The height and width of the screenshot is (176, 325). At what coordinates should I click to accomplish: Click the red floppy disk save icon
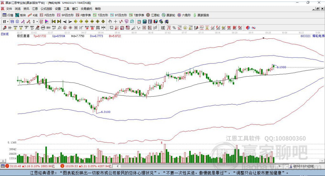tap(156, 22)
